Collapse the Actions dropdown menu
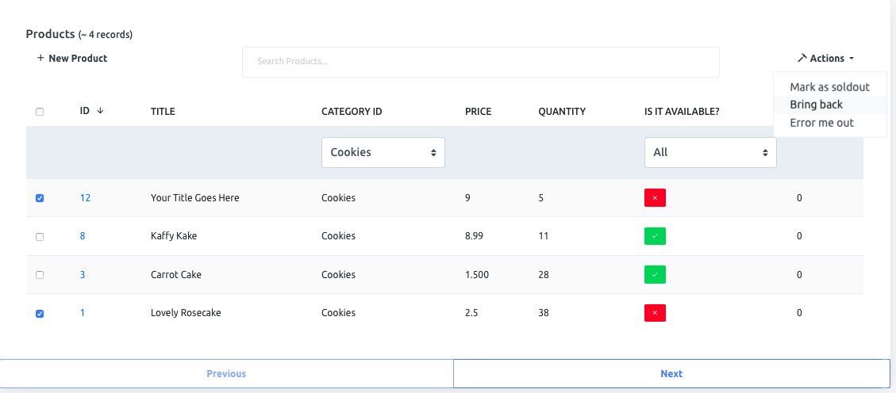Image resolution: width=896 pixels, height=393 pixels. click(x=826, y=58)
